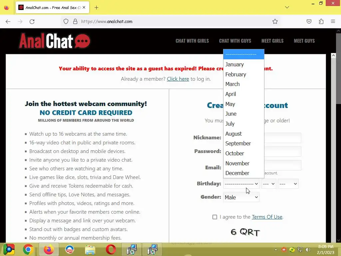Choose December in the month list
The height and width of the screenshot is (256, 341).
[x=243, y=173]
